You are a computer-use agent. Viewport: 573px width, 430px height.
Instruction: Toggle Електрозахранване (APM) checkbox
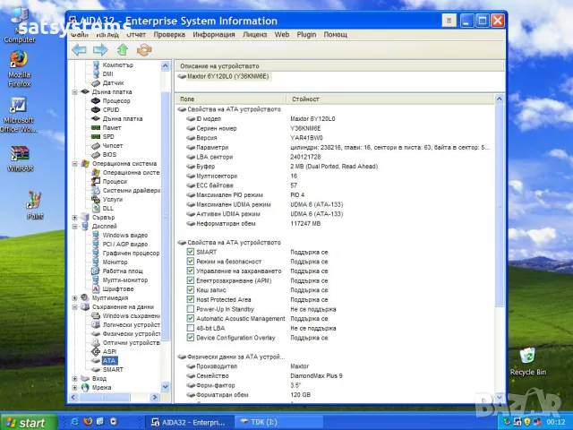point(190,280)
